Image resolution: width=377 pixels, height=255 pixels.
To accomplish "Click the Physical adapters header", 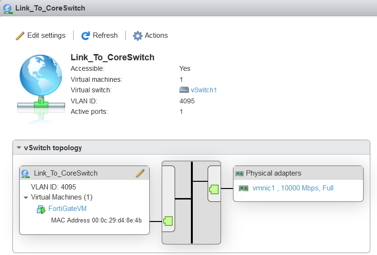I will (273, 173).
